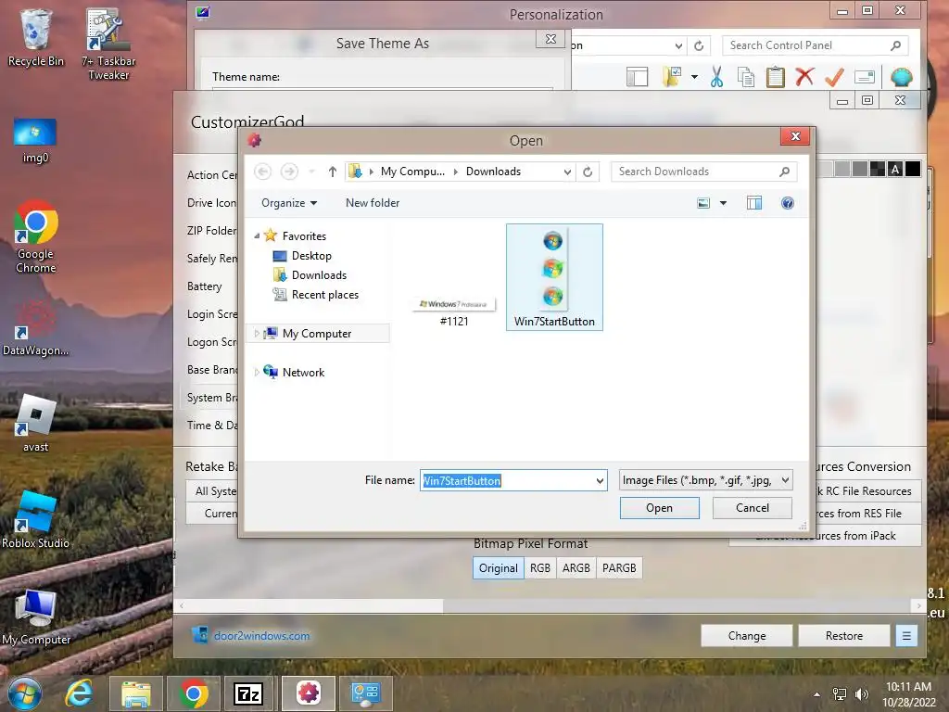Click the Copy icon in Personalization toolbar
This screenshot has width=949, height=712.
point(746,77)
